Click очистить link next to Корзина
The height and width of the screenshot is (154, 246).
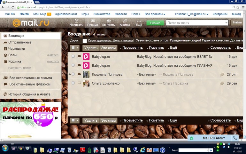click(x=53, y=61)
